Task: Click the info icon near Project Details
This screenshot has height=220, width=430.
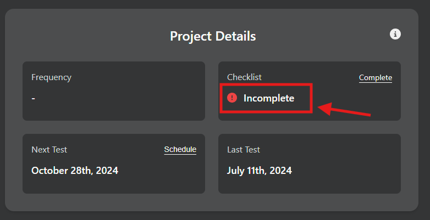Action: coord(395,34)
